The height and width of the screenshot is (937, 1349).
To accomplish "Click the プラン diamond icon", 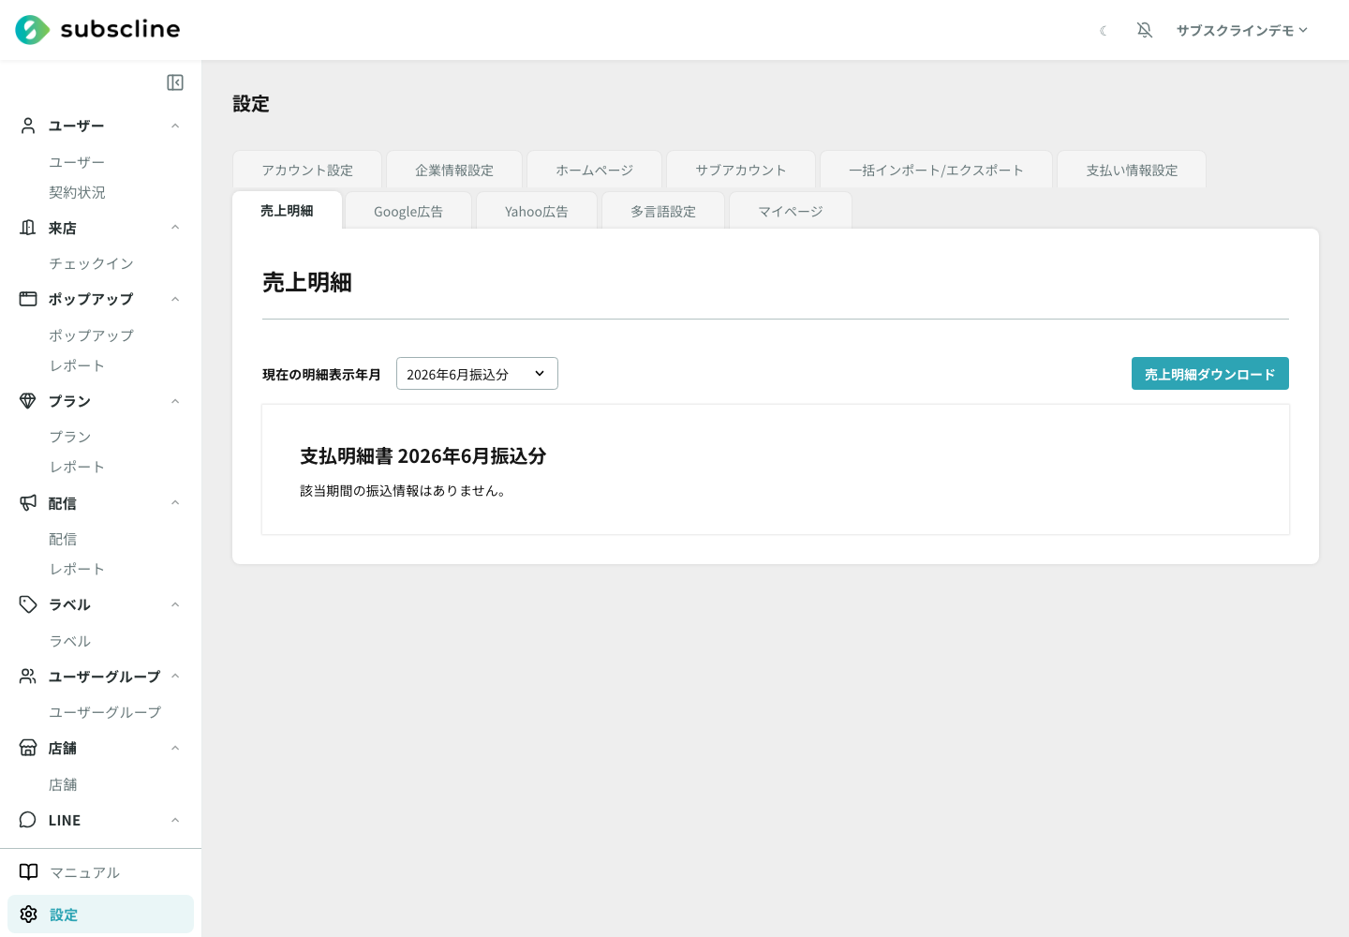I will click(28, 401).
